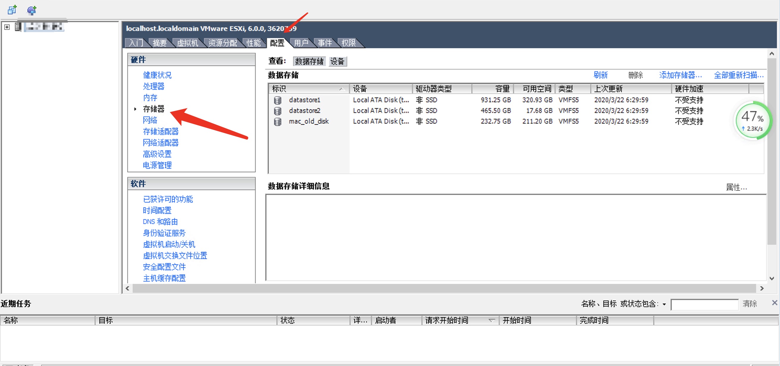Viewport: 780px width, 366px height.
Task: Open 存储适配器 link
Action: [161, 131]
